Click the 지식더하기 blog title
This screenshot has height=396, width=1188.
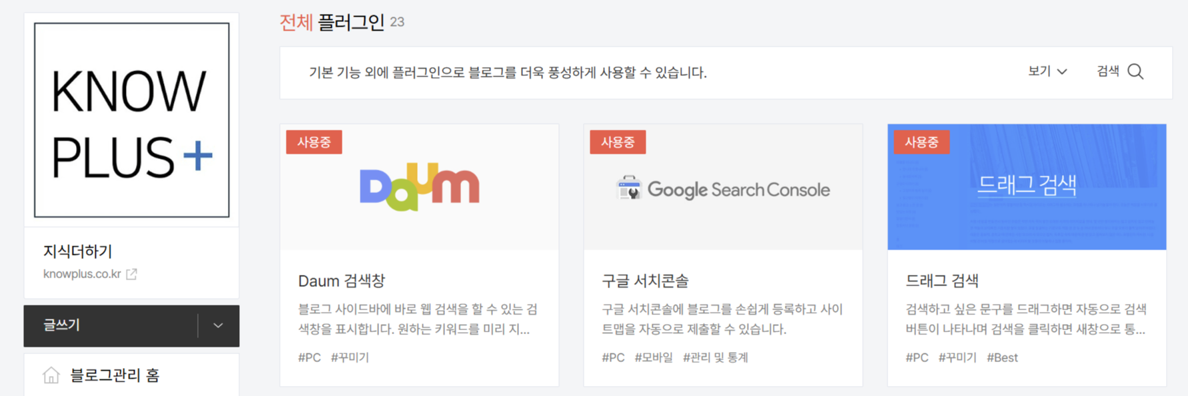point(78,251)
